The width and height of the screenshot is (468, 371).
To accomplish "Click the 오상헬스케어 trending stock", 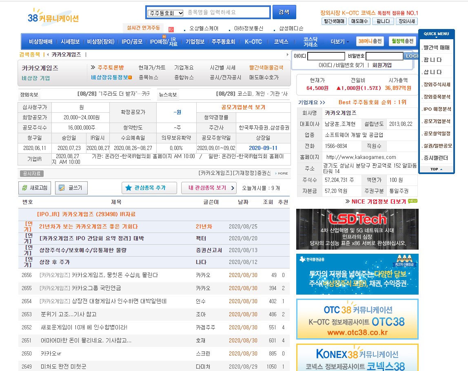I will pyautogui.click(x=204, y=29).
